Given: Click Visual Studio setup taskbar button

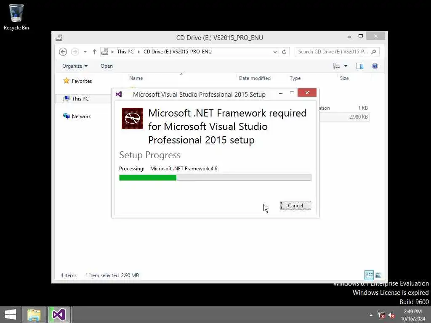Looking at the screenshot, I should coord(59,315).
